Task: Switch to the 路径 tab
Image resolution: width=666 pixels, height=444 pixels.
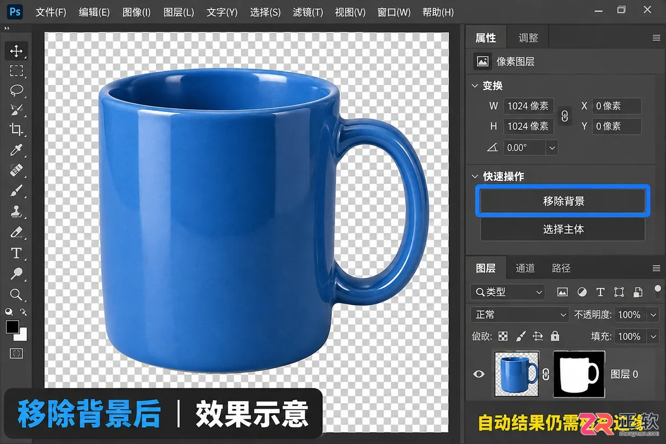Action: click(561, 268)
